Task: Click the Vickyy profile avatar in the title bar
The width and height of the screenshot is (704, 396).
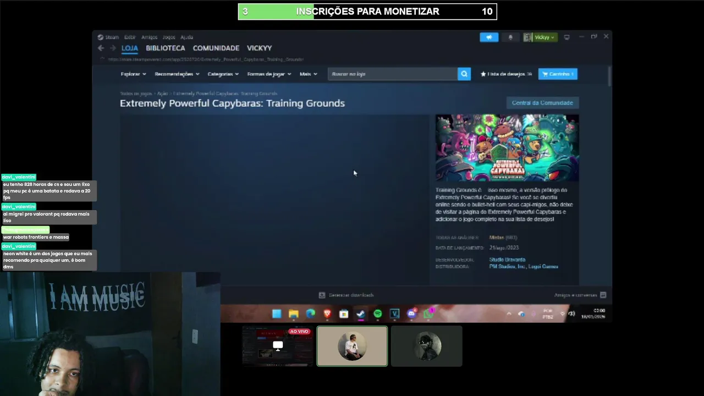Action: point(527,37)
